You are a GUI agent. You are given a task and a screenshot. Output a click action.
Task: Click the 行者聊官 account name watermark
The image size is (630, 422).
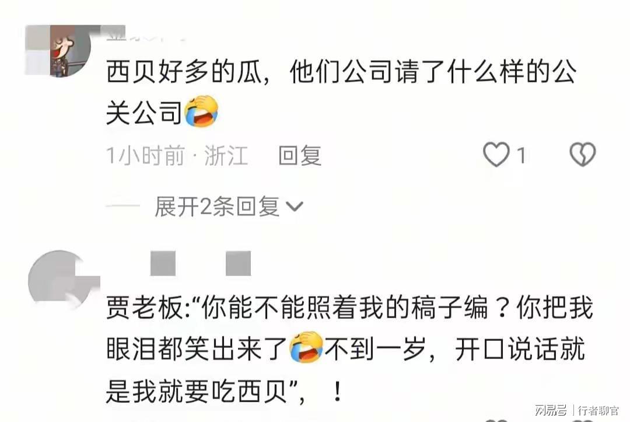tap(598, 410)
